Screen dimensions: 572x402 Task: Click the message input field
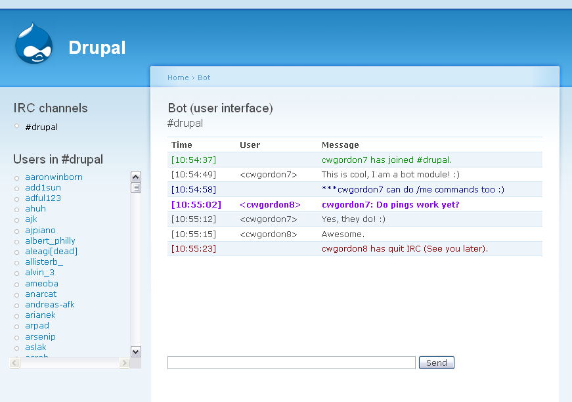tap(290, 362)
